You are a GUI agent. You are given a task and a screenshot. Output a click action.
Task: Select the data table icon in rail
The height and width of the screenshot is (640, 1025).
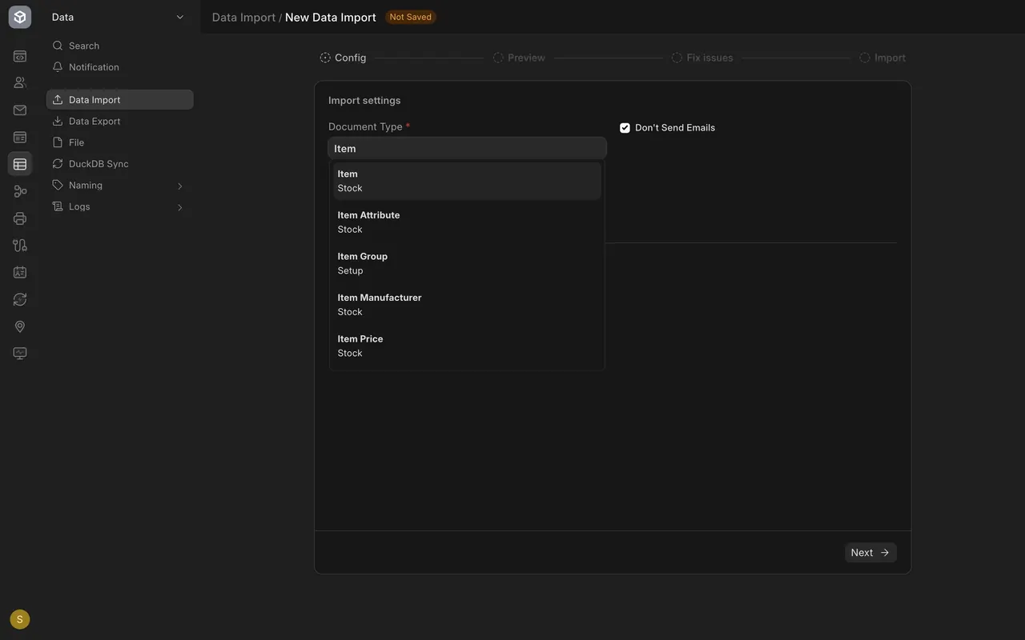(x=20, y=164)
